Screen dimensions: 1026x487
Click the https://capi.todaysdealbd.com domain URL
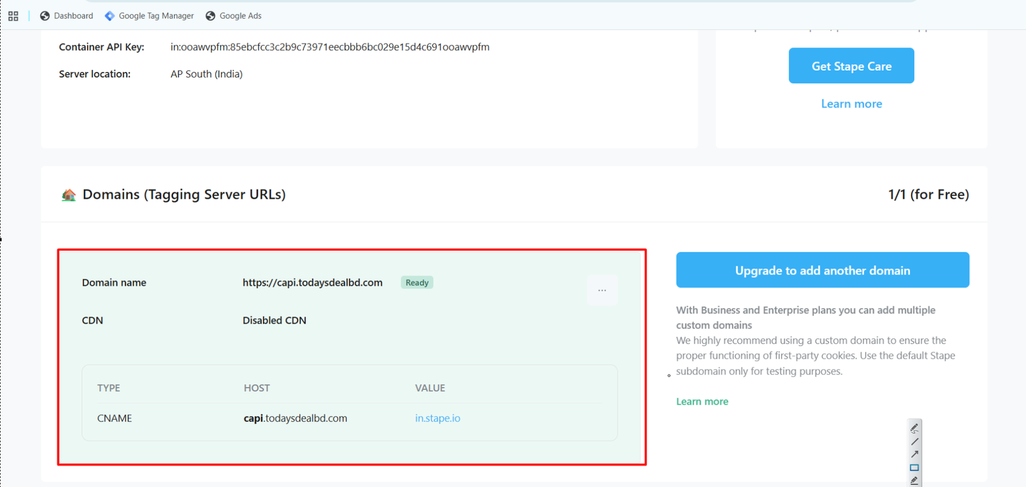[312, 283]
